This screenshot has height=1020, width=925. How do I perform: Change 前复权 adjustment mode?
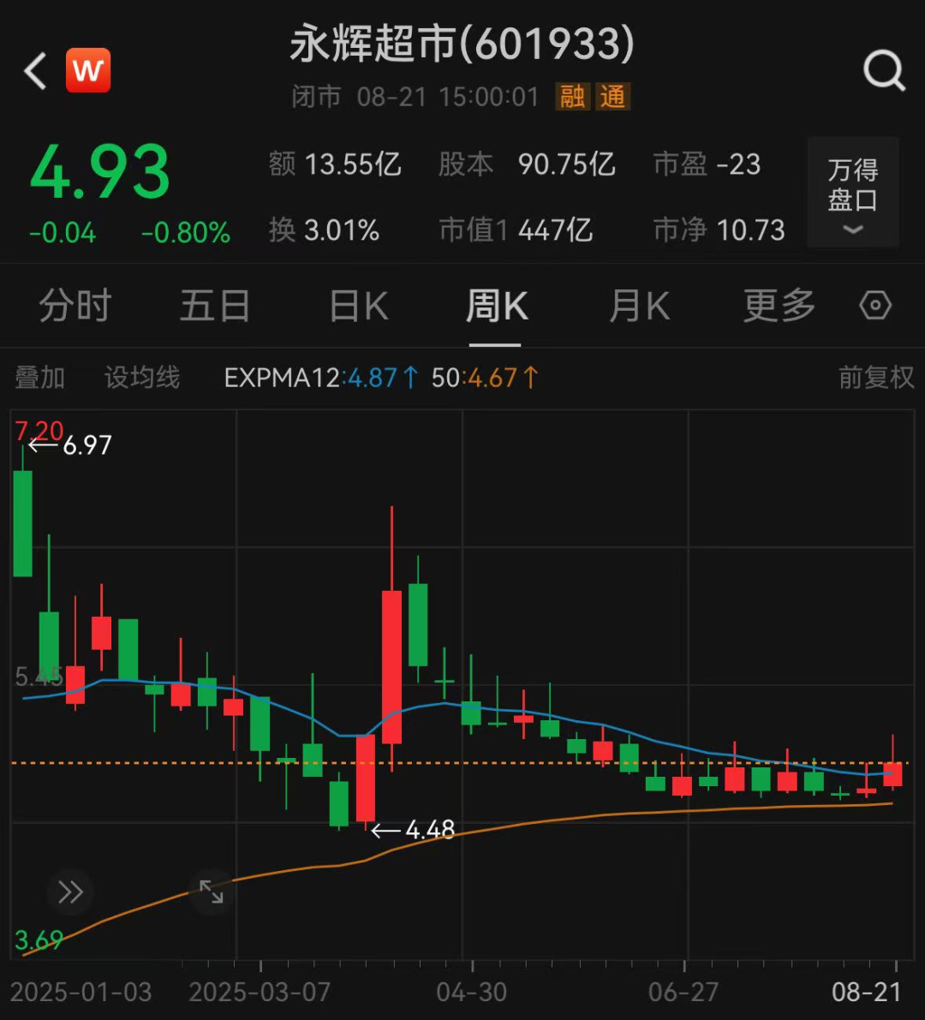tap(876, 378)
